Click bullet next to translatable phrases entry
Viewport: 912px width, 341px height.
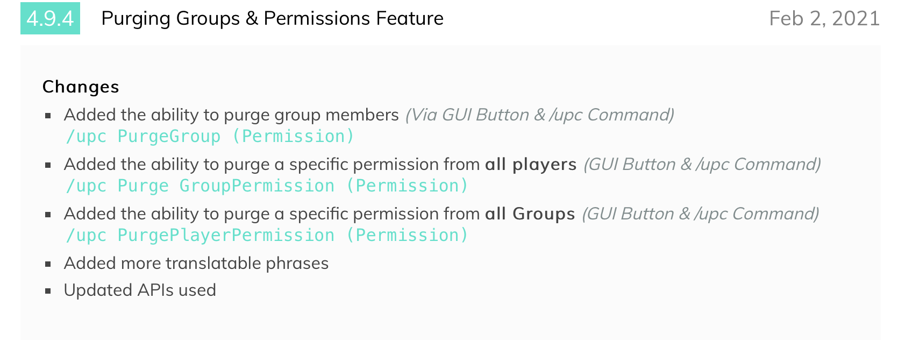pos(48,264)
